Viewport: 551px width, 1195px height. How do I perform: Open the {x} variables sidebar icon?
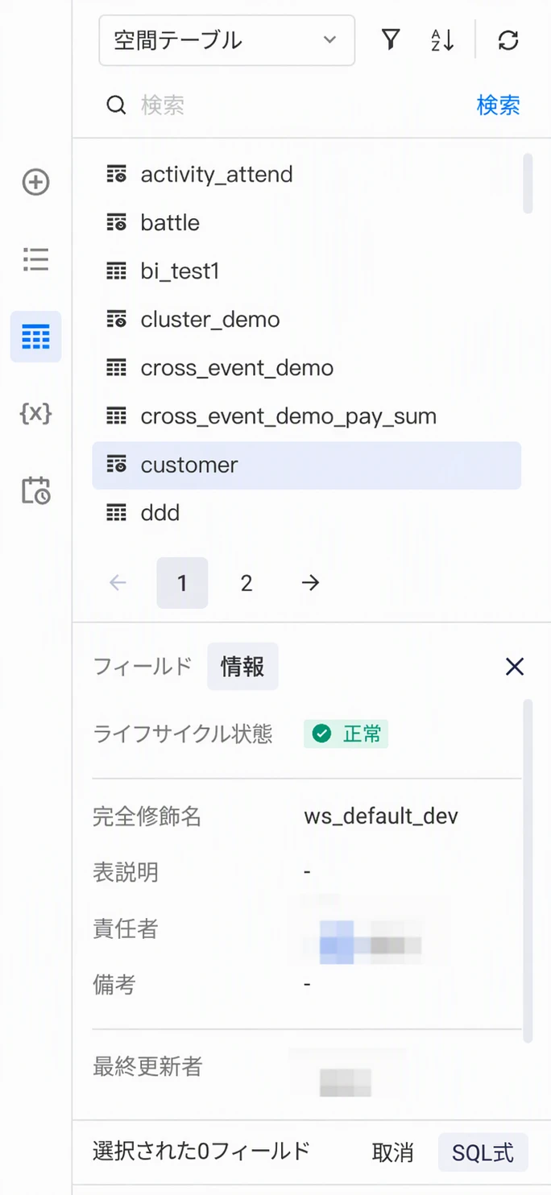coord(35,413)
